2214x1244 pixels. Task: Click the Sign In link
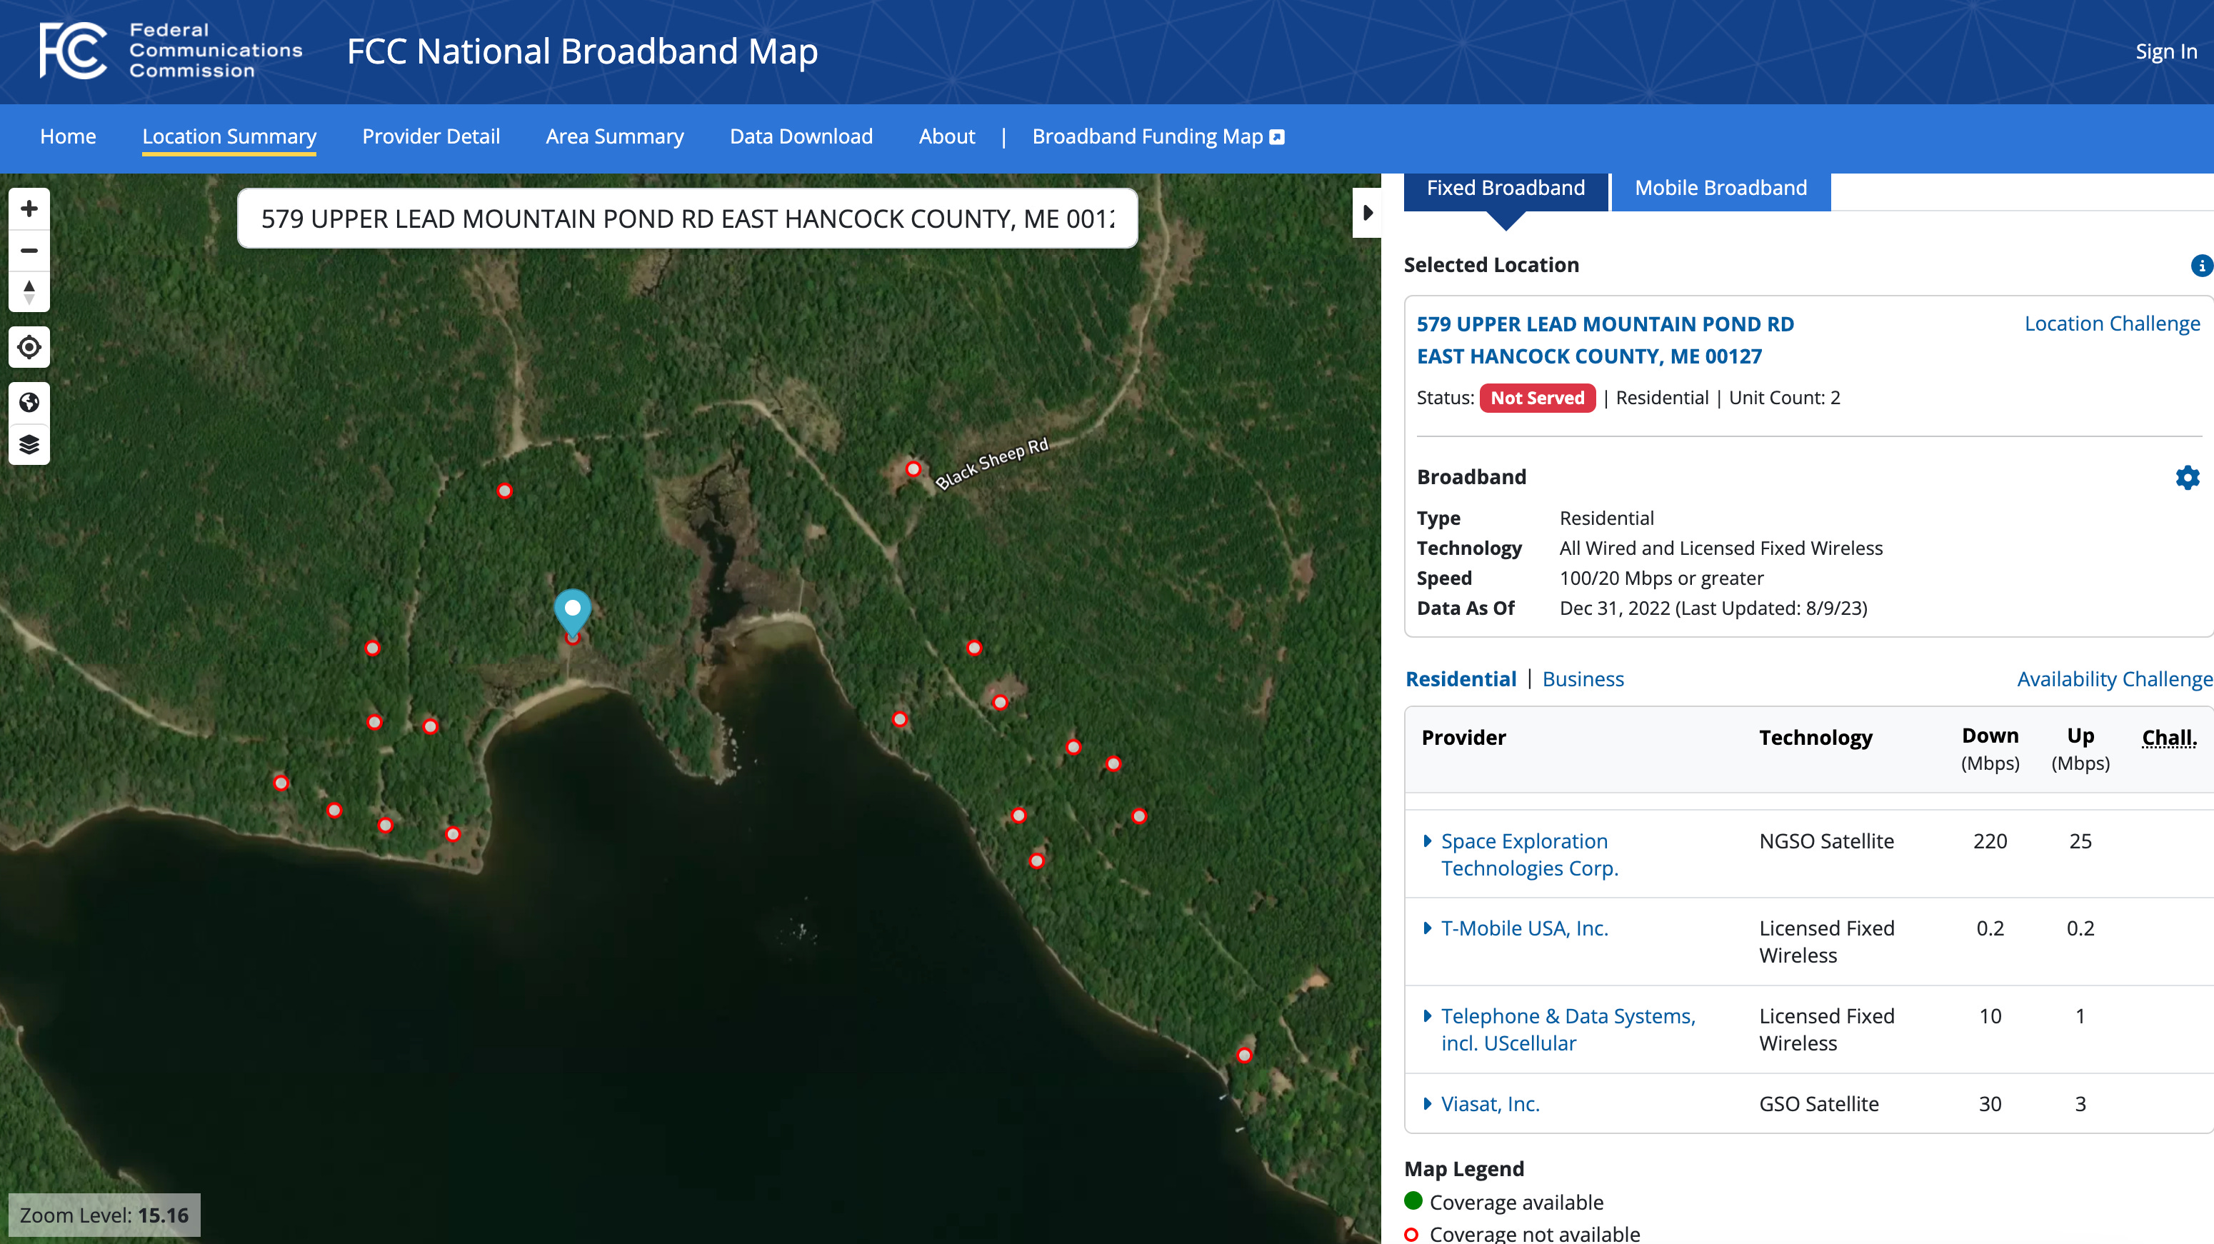(x=2166, y=51)
